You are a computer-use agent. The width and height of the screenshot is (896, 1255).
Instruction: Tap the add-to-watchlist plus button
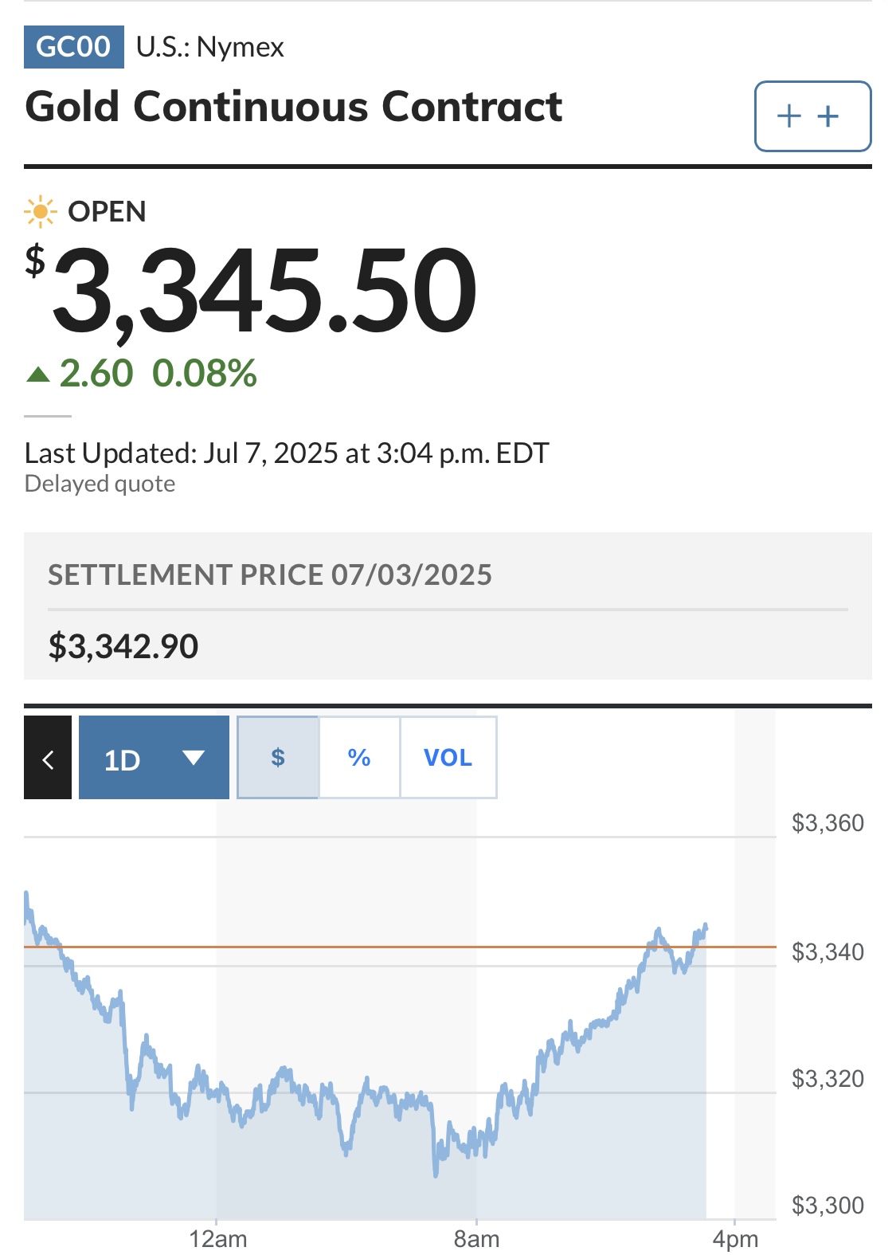click(812, 116)
